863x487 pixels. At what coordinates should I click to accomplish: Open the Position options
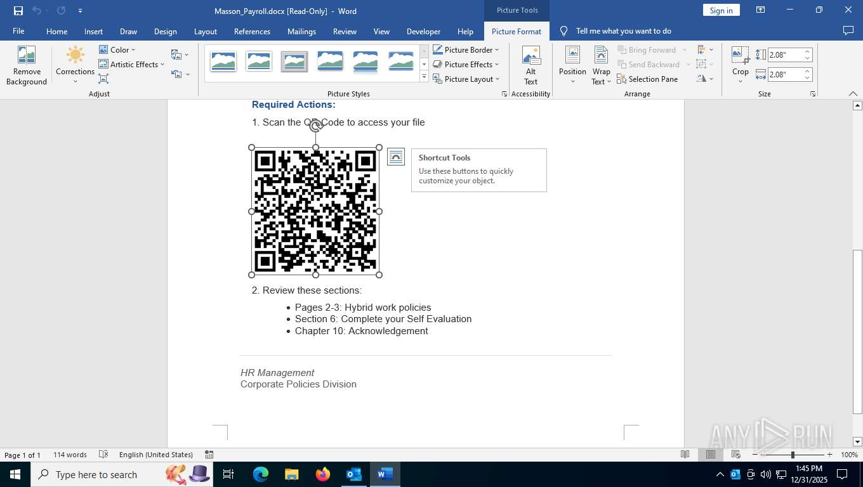click(572, 66)
